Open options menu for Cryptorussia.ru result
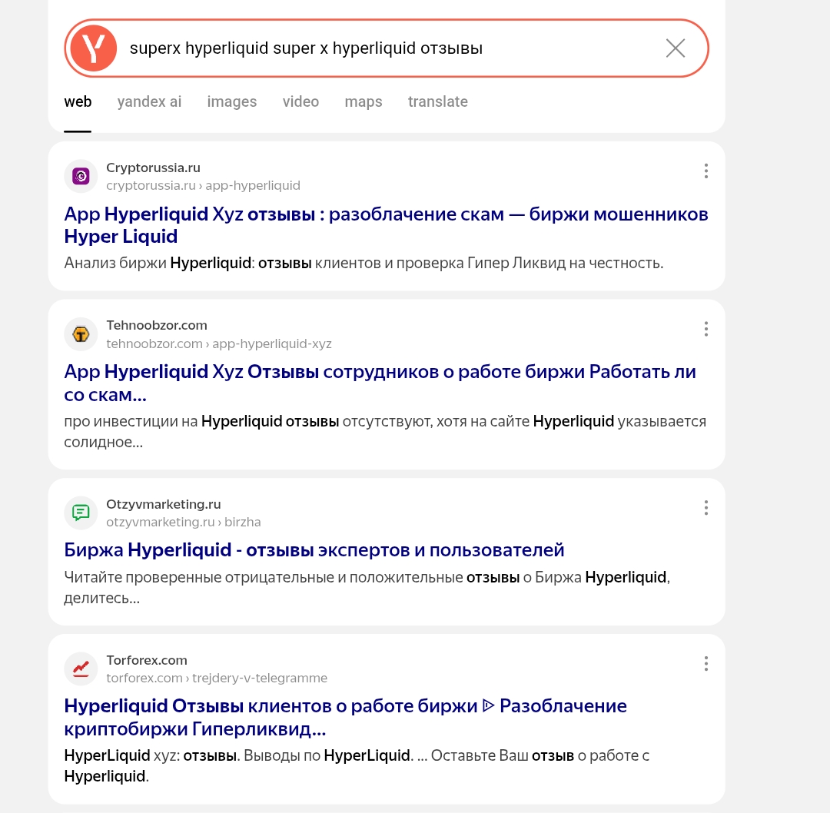The width and height of the screenshot is (830, 813). [x=705, y=171]
